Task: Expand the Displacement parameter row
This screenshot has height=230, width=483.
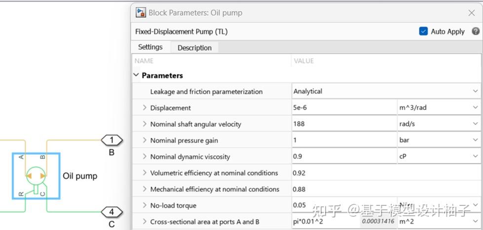Action: point(145,107)
